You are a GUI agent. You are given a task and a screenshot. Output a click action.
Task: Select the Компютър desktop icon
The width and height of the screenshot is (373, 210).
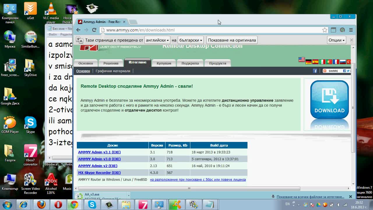[x=10, y=182]
